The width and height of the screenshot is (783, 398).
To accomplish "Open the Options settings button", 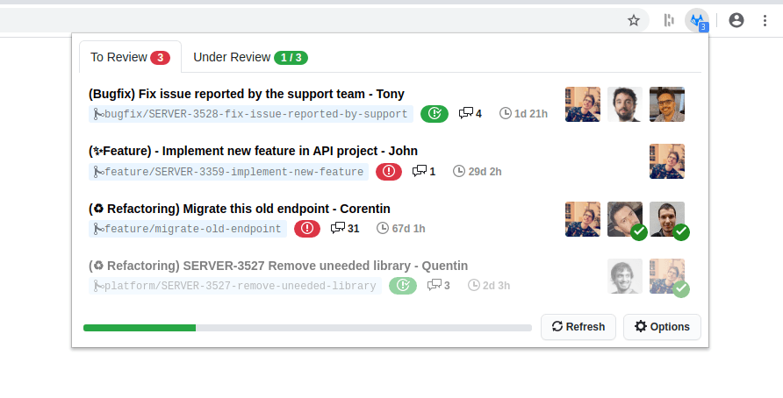I will tap(662, 327).
